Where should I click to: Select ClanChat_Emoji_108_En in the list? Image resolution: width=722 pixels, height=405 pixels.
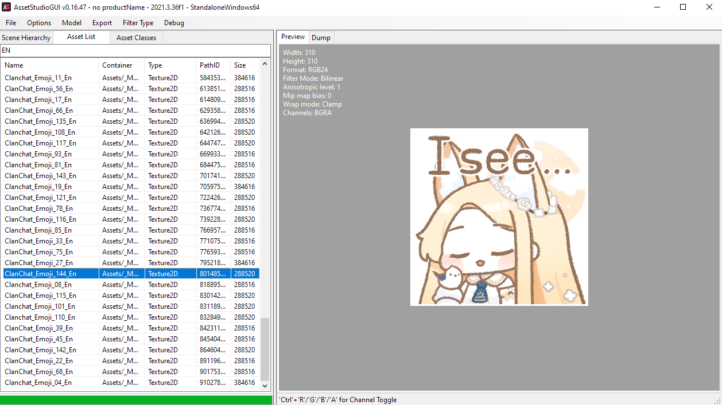coord(131,132)
